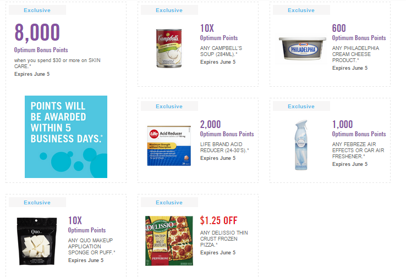The width and height of the screenshot is (406, 278).
Task: Select Exclusive tag on Delissio pizza offer
Action: tap(169, 203)
